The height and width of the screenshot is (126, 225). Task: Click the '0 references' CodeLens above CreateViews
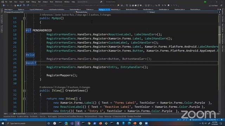pos(46,87)
